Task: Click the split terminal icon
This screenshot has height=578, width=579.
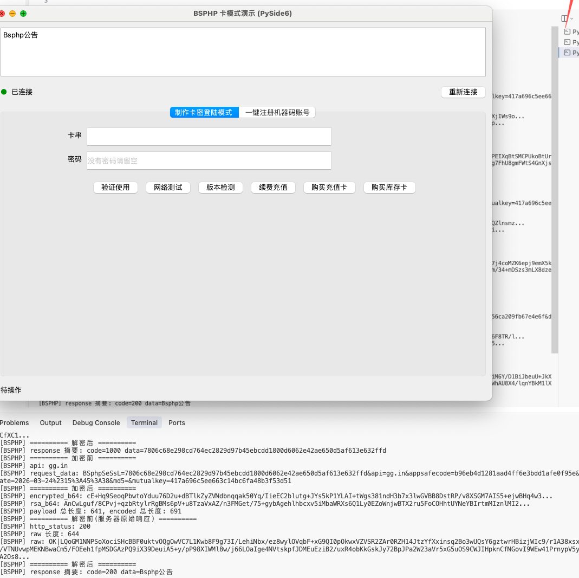Action: pos(564,18)
